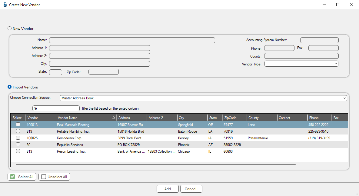Click the address '15016 Florida Blvd'
The image size is (359, 196).
coord(131,131)
